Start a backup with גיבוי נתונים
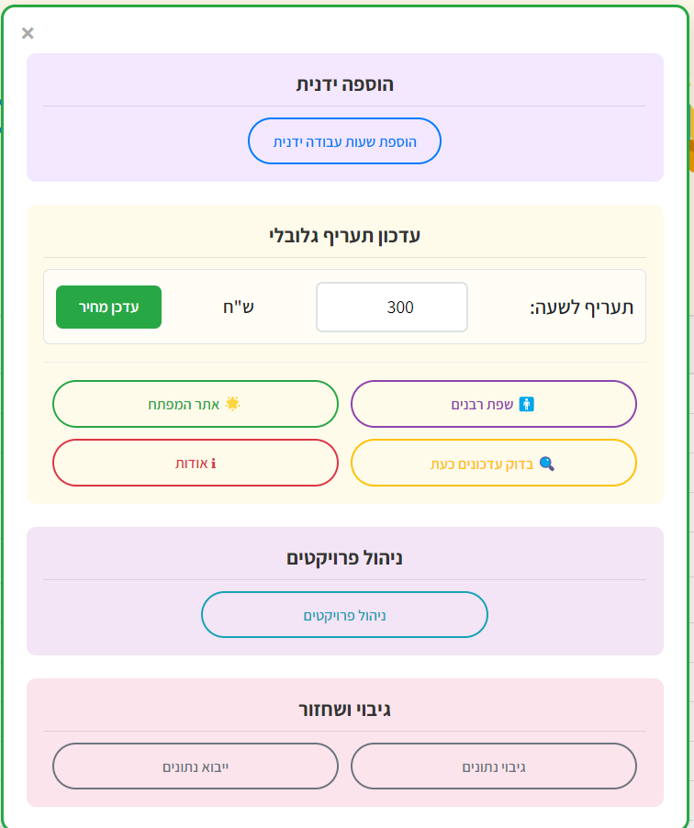694x828 pixels. click(494, 766)
